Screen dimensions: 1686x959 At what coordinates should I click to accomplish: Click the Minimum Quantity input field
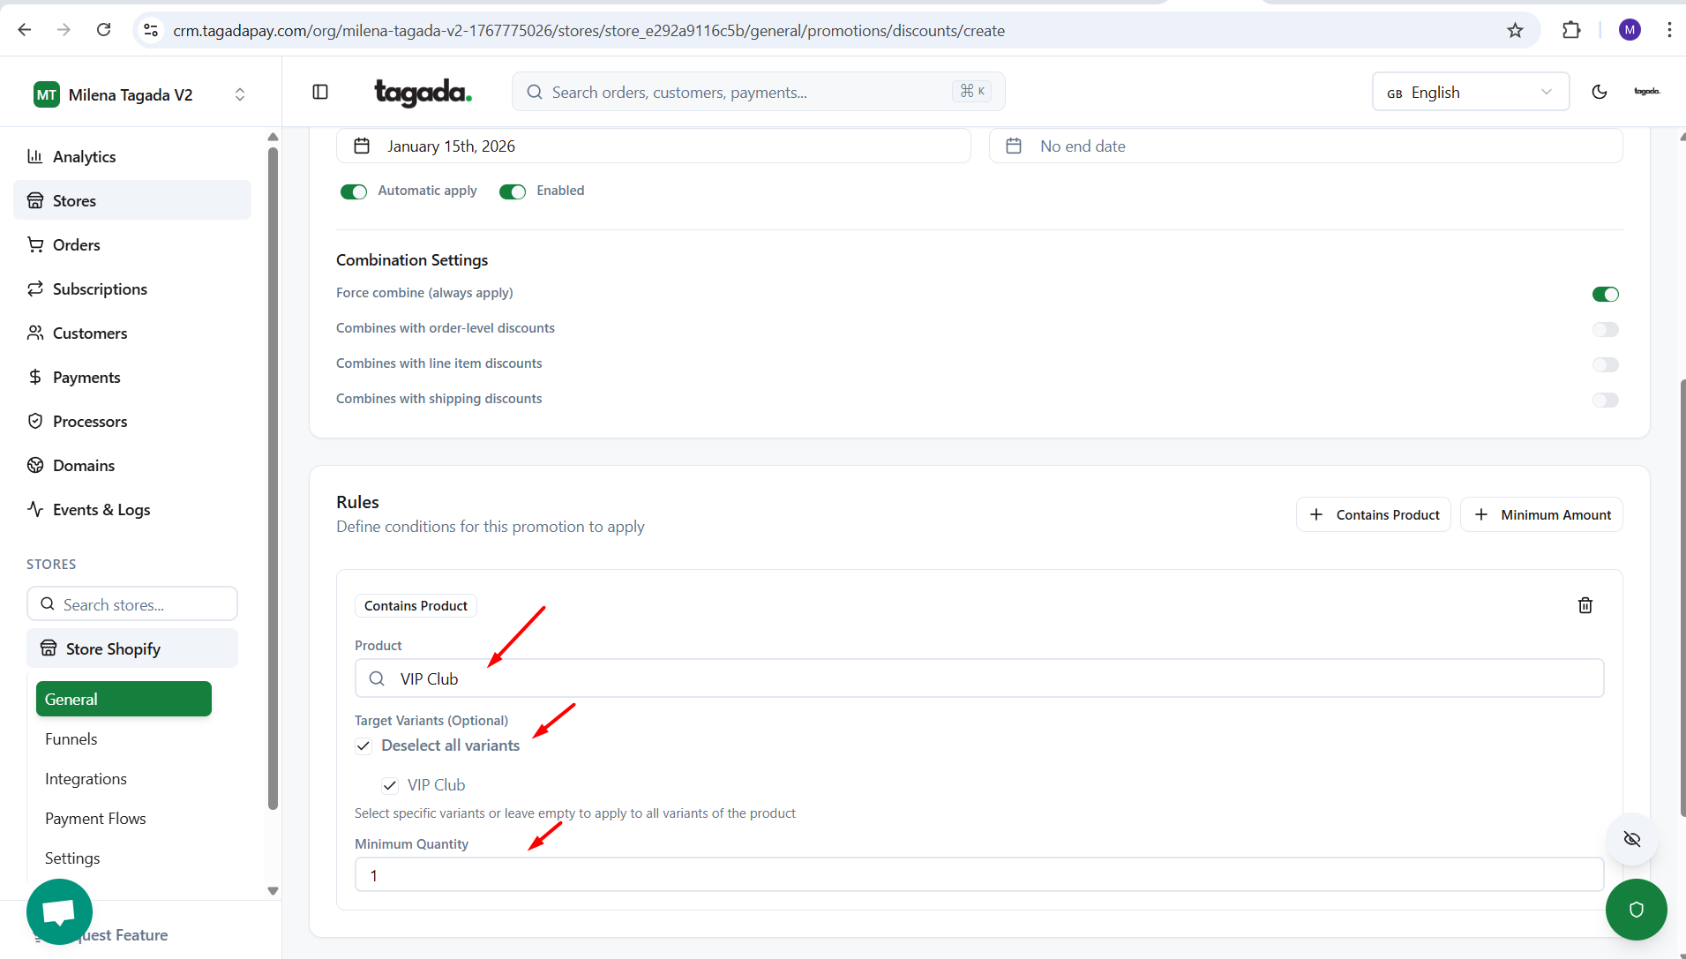(978, 875)
